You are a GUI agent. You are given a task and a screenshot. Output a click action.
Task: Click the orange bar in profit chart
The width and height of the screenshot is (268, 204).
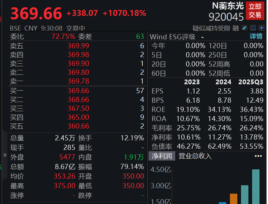coord(234,198)
